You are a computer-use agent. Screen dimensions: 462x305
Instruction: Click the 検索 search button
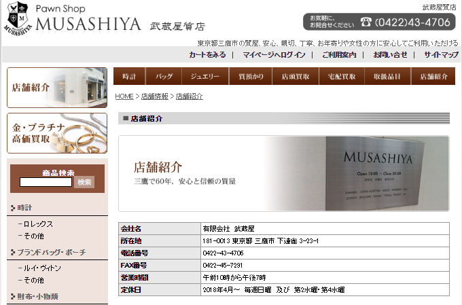click(x=84, y=183)
